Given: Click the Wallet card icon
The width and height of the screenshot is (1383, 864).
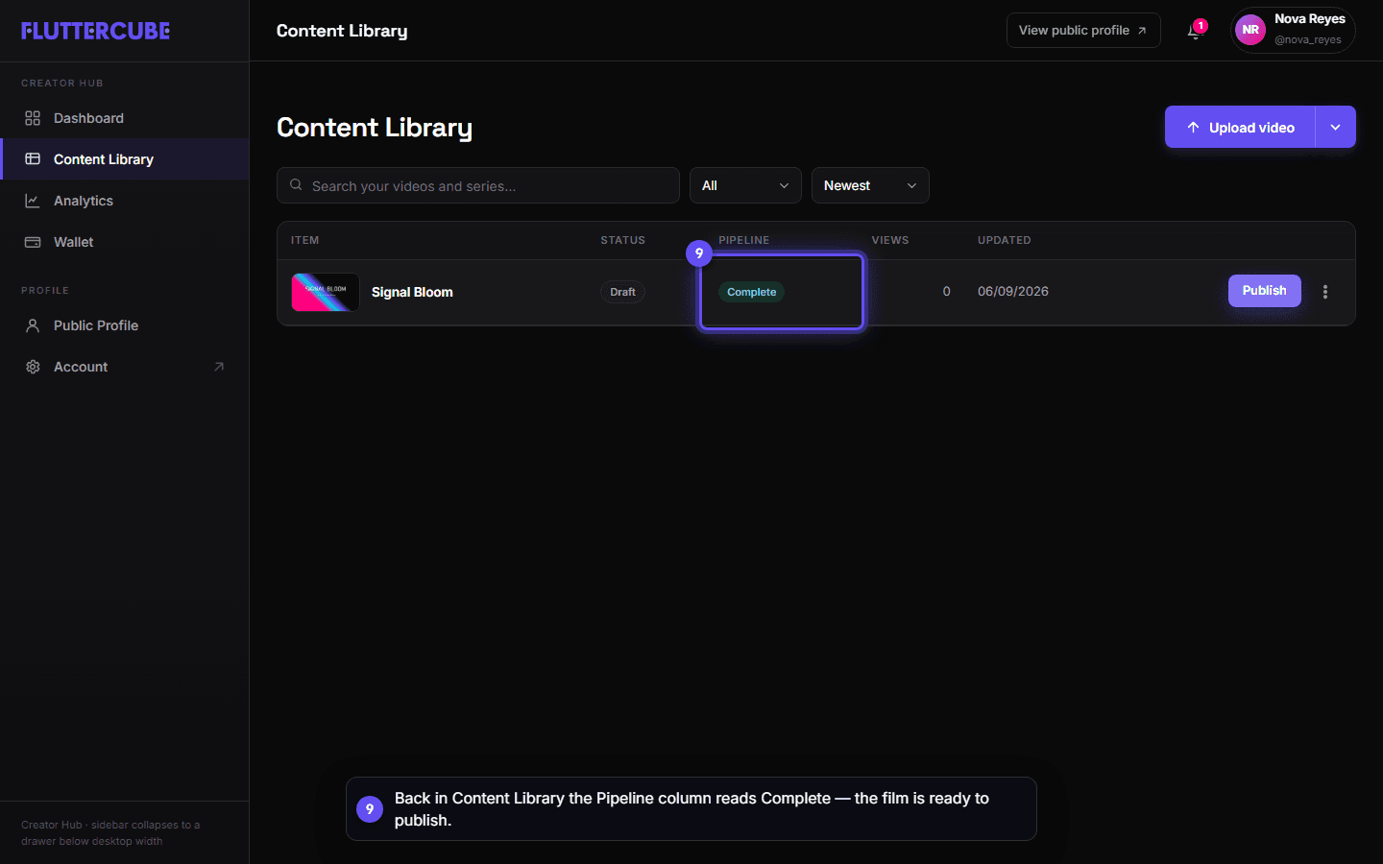Looking at the screenshot, I should coord(33,242).
